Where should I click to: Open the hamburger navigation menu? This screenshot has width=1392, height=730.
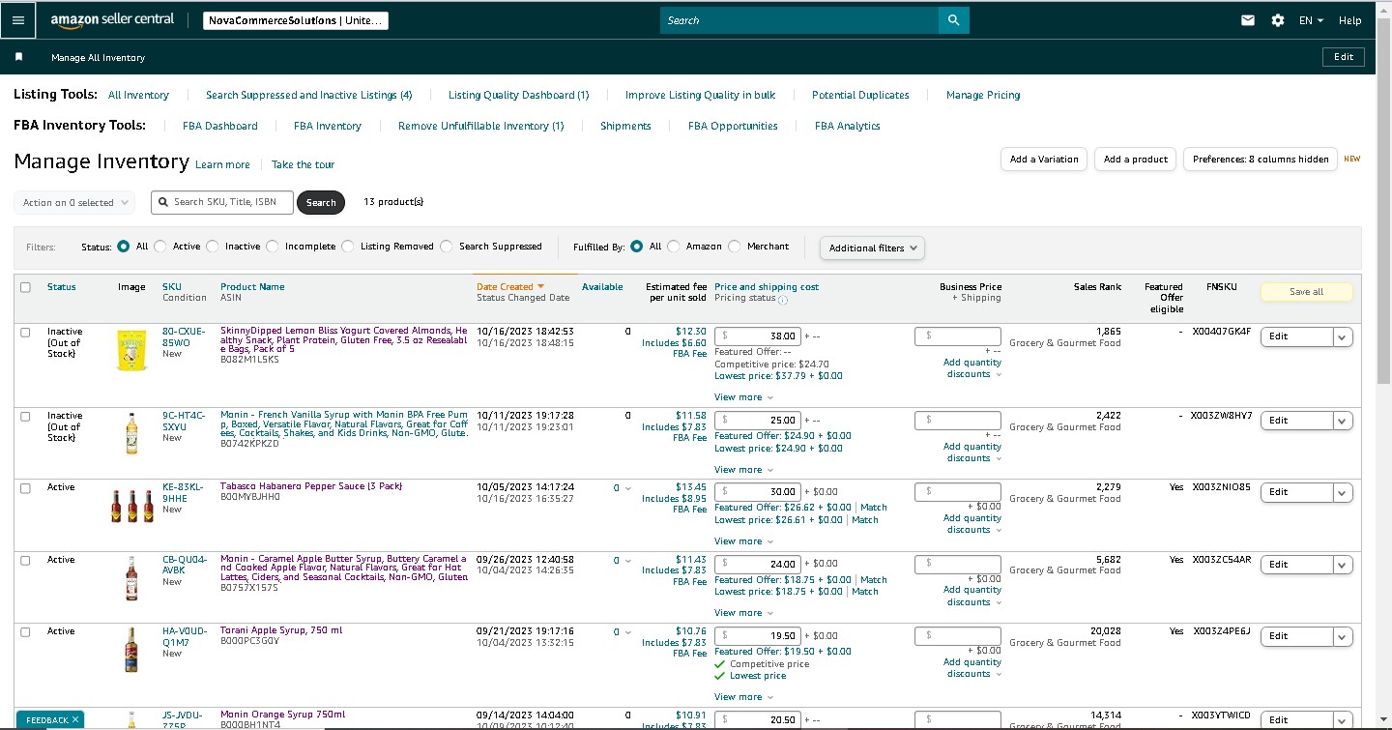point(18,19)
